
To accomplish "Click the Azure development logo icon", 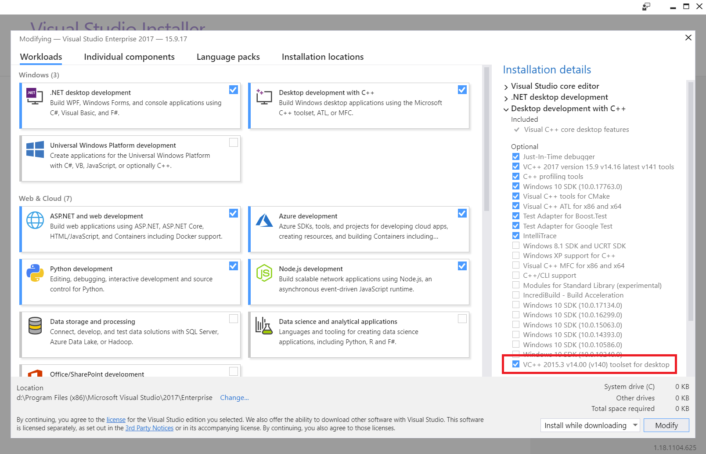I will pyautogui.click(x=264, y=220).
